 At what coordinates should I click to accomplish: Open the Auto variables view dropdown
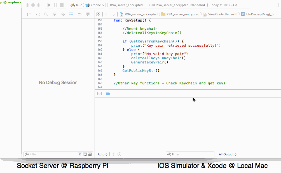(x=102, y=154)
